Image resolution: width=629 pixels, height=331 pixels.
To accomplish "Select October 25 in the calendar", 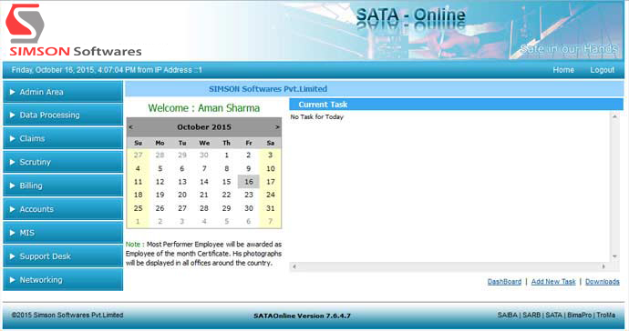I will [138, 208].
